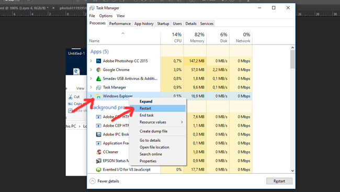Click This PC in Explorer address path
The width and height of the screenshot is (340, 192).
71,126
